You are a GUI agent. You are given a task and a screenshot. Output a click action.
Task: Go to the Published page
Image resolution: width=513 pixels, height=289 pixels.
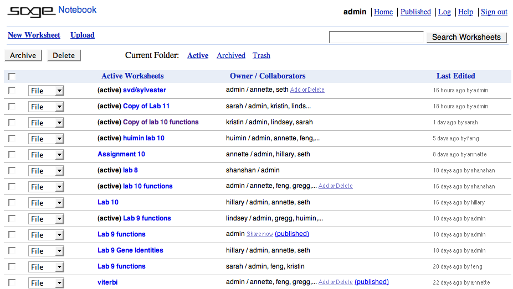point(415,12)
